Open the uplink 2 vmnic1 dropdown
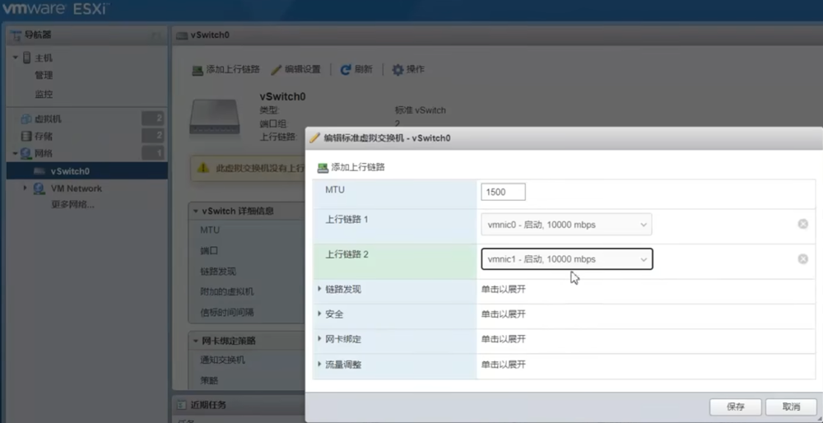Viewport: 823px width, 423px height. pyautogui.click(x=566, y=258)
